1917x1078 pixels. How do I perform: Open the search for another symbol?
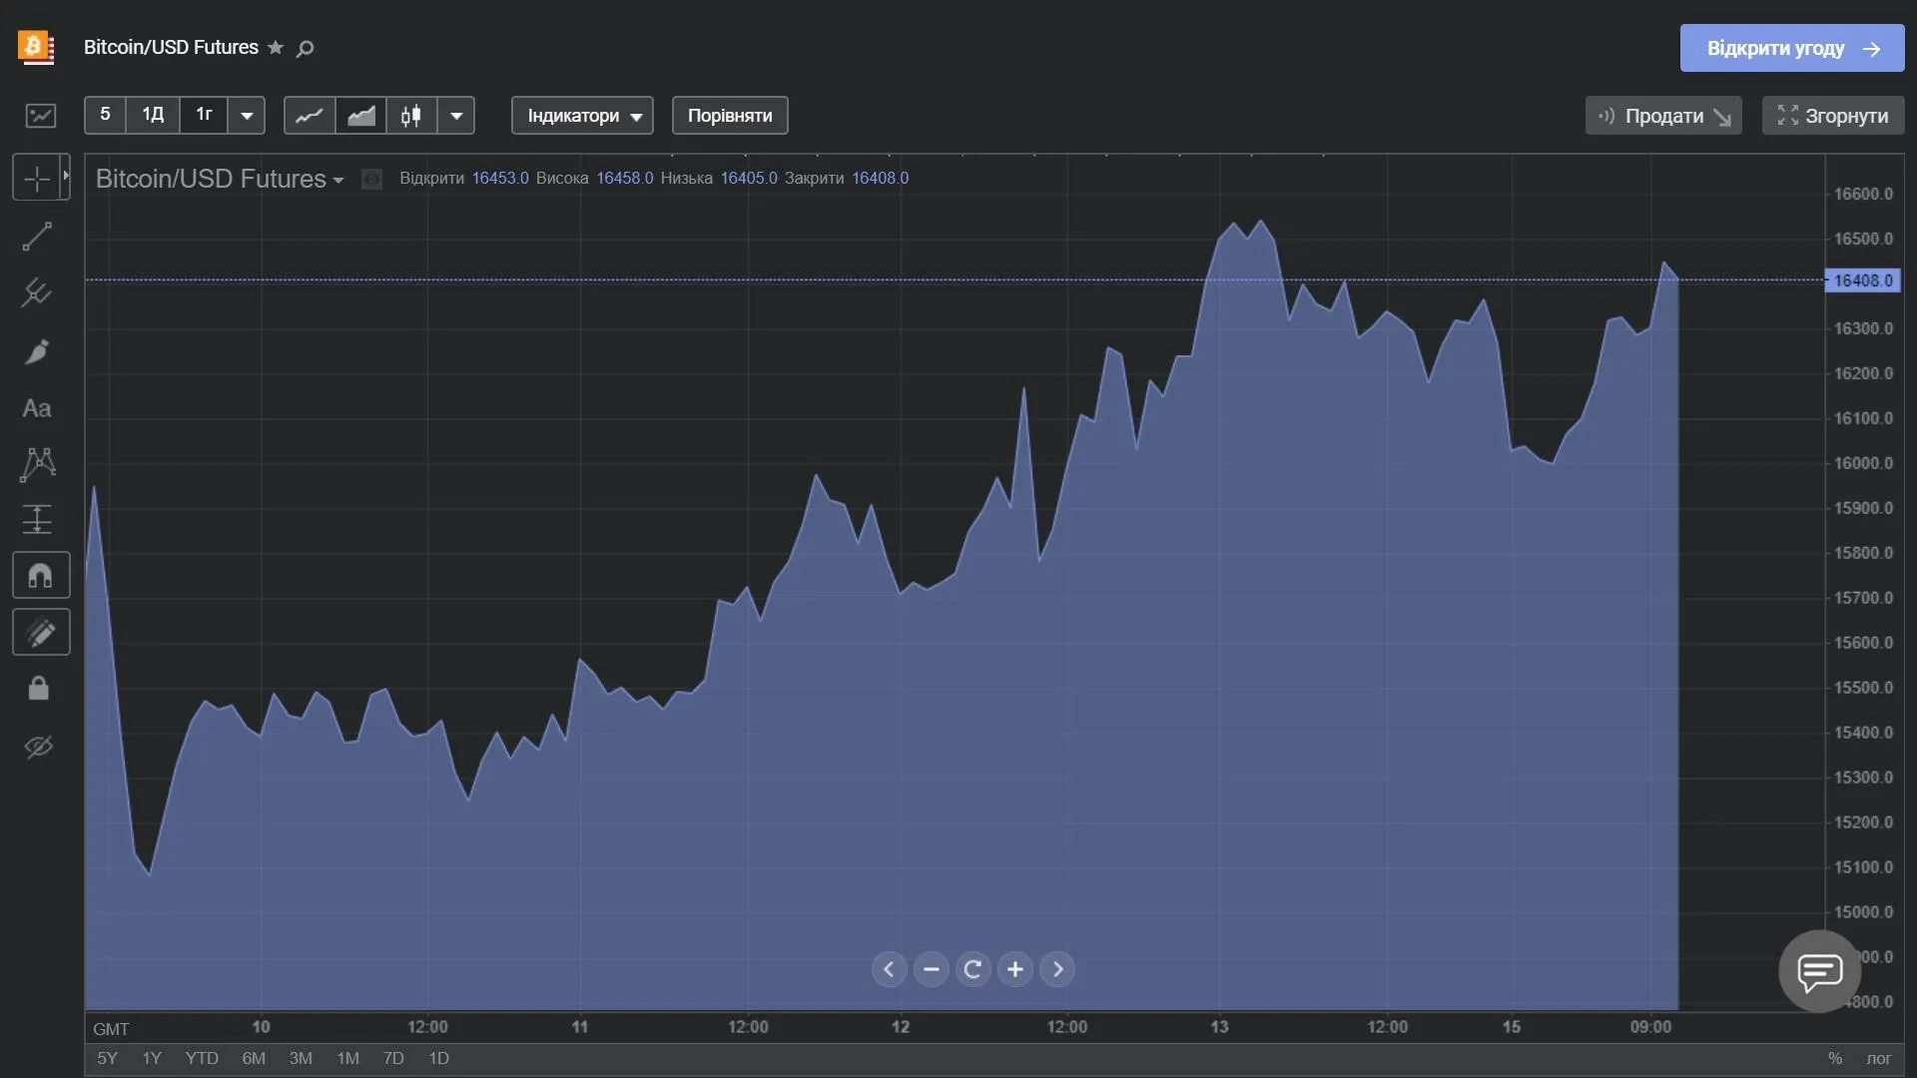305,49
